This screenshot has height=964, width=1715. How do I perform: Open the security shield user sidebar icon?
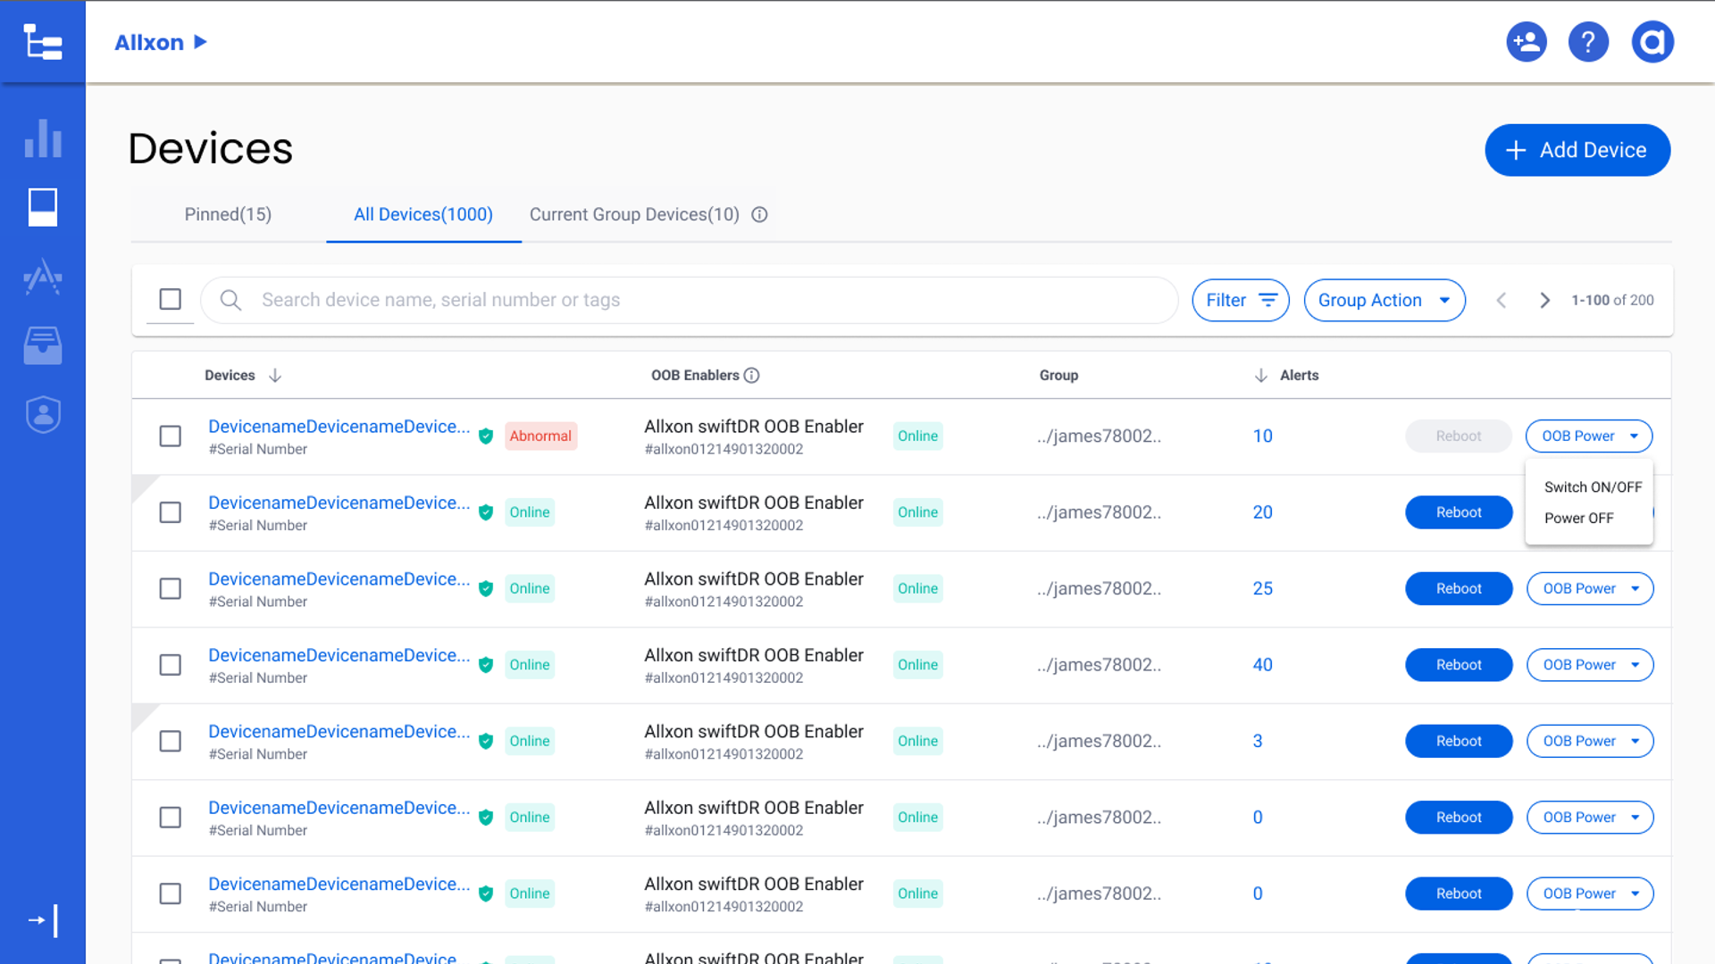[x=43, y=414]
